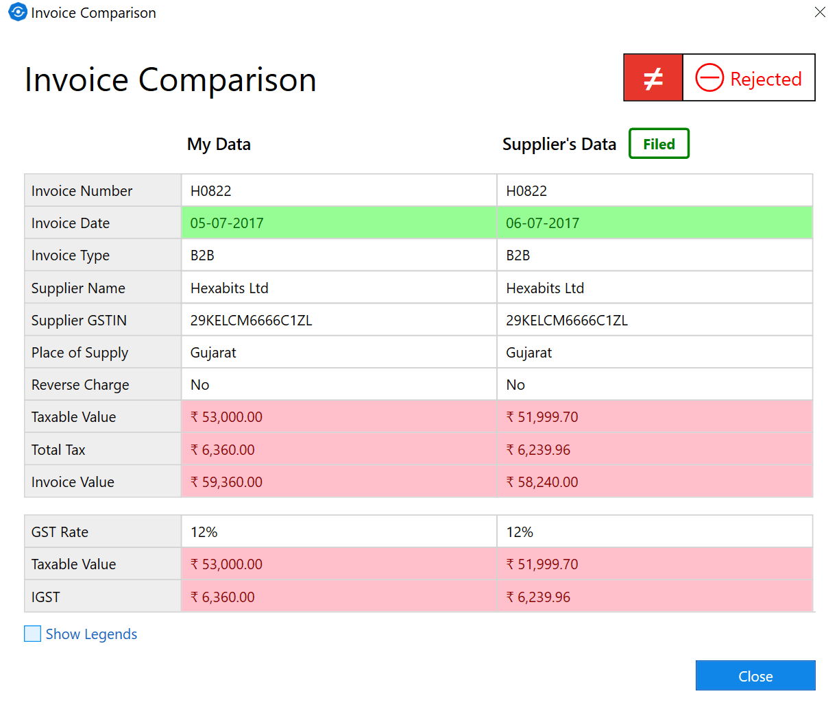Viewport: 839px width, 711px height.
Task: Enable the Show Legends checkbox
Action: (33, 634)
